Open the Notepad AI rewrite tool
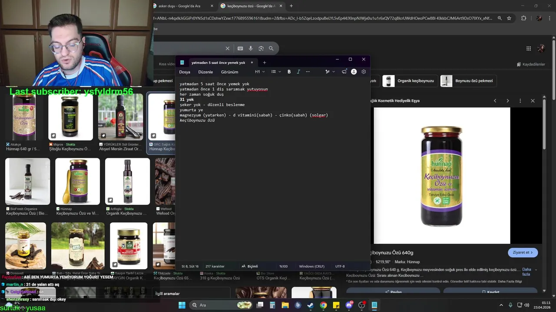 tap(327, 72)
